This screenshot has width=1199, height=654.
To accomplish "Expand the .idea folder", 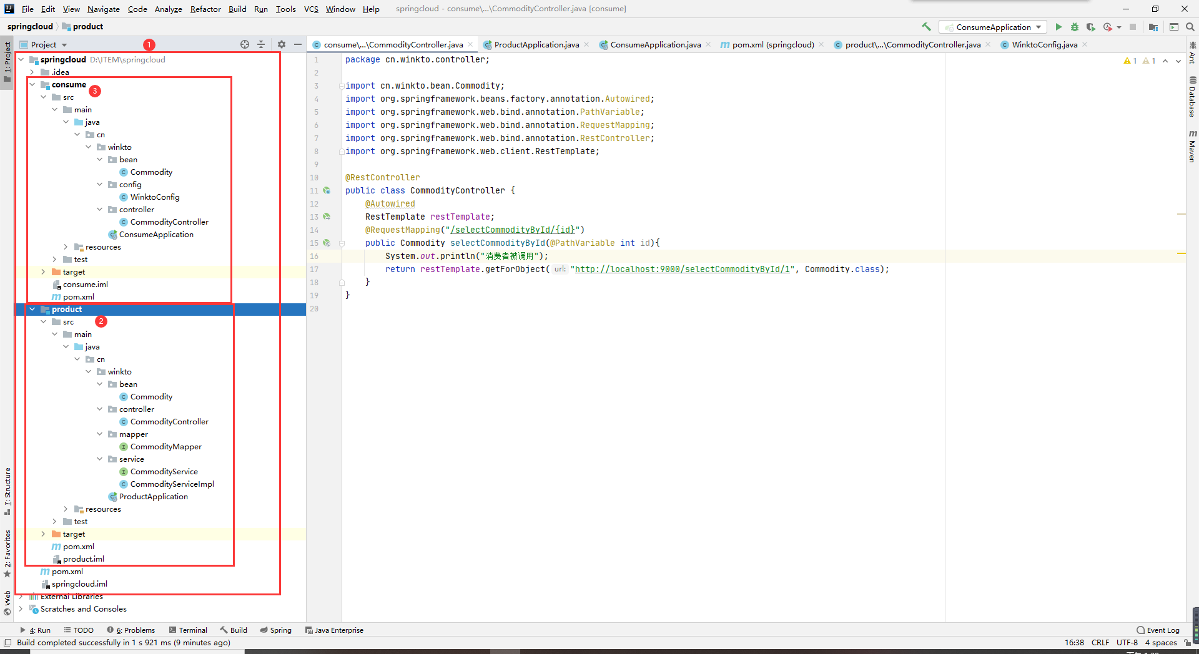I will pyautogui.click(x=32, y=72).
